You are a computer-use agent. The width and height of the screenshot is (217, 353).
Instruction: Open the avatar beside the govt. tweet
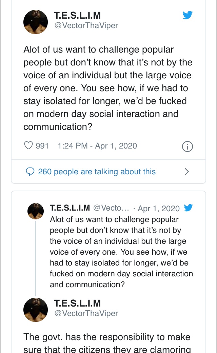[36, 310]
